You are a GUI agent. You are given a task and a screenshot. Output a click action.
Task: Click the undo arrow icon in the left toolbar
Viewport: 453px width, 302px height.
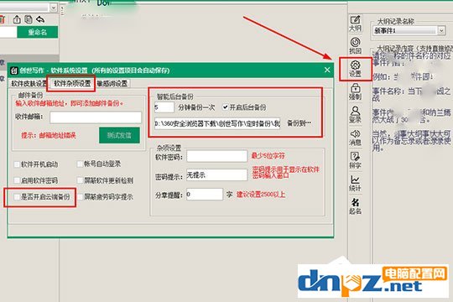[x=40, y=19]
